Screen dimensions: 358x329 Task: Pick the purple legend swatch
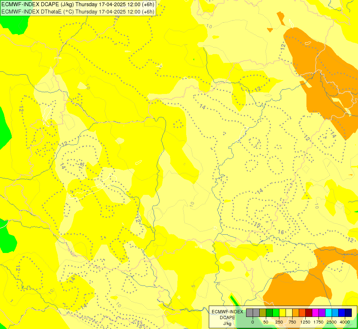[322, 313]
